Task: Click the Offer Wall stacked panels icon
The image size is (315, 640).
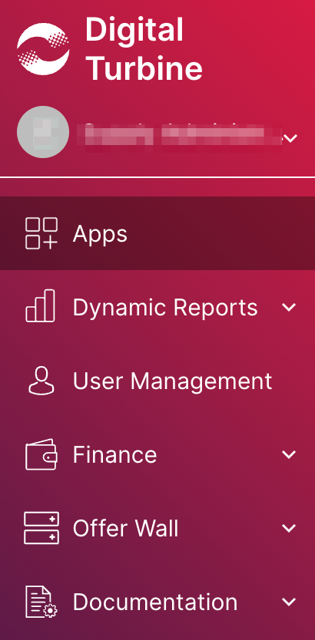Action: tap(41, 528)
